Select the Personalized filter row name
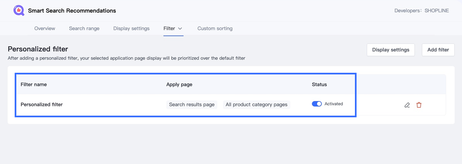This screenshot has height=164, width=462. 42,105
